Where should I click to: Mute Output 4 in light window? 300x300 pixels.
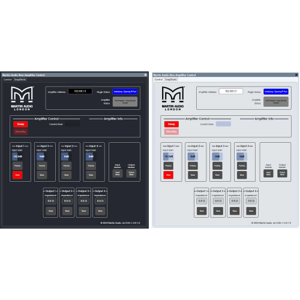pyautogui.click(x=251, y=211)
